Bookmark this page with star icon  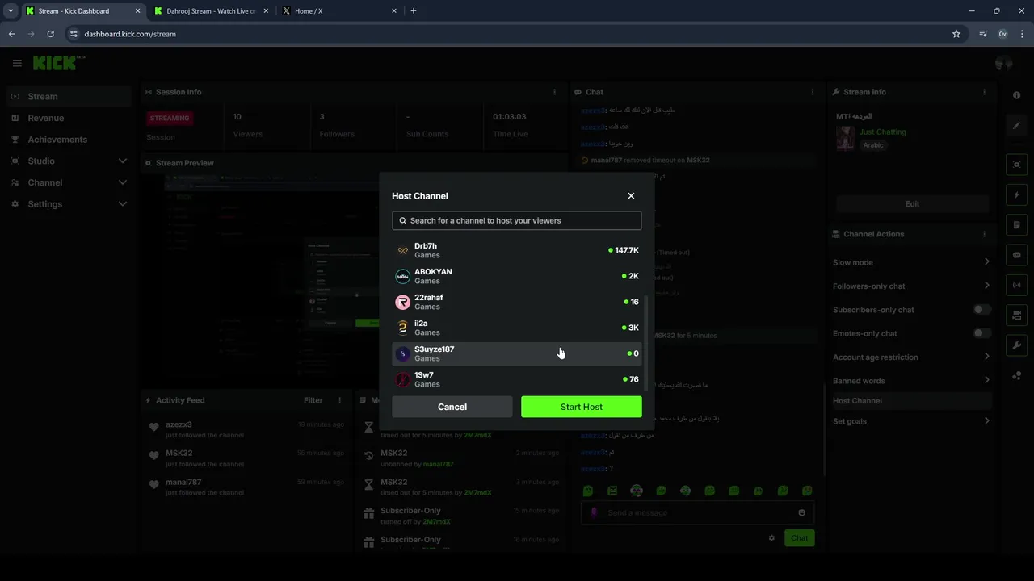(x=956, y=34)
